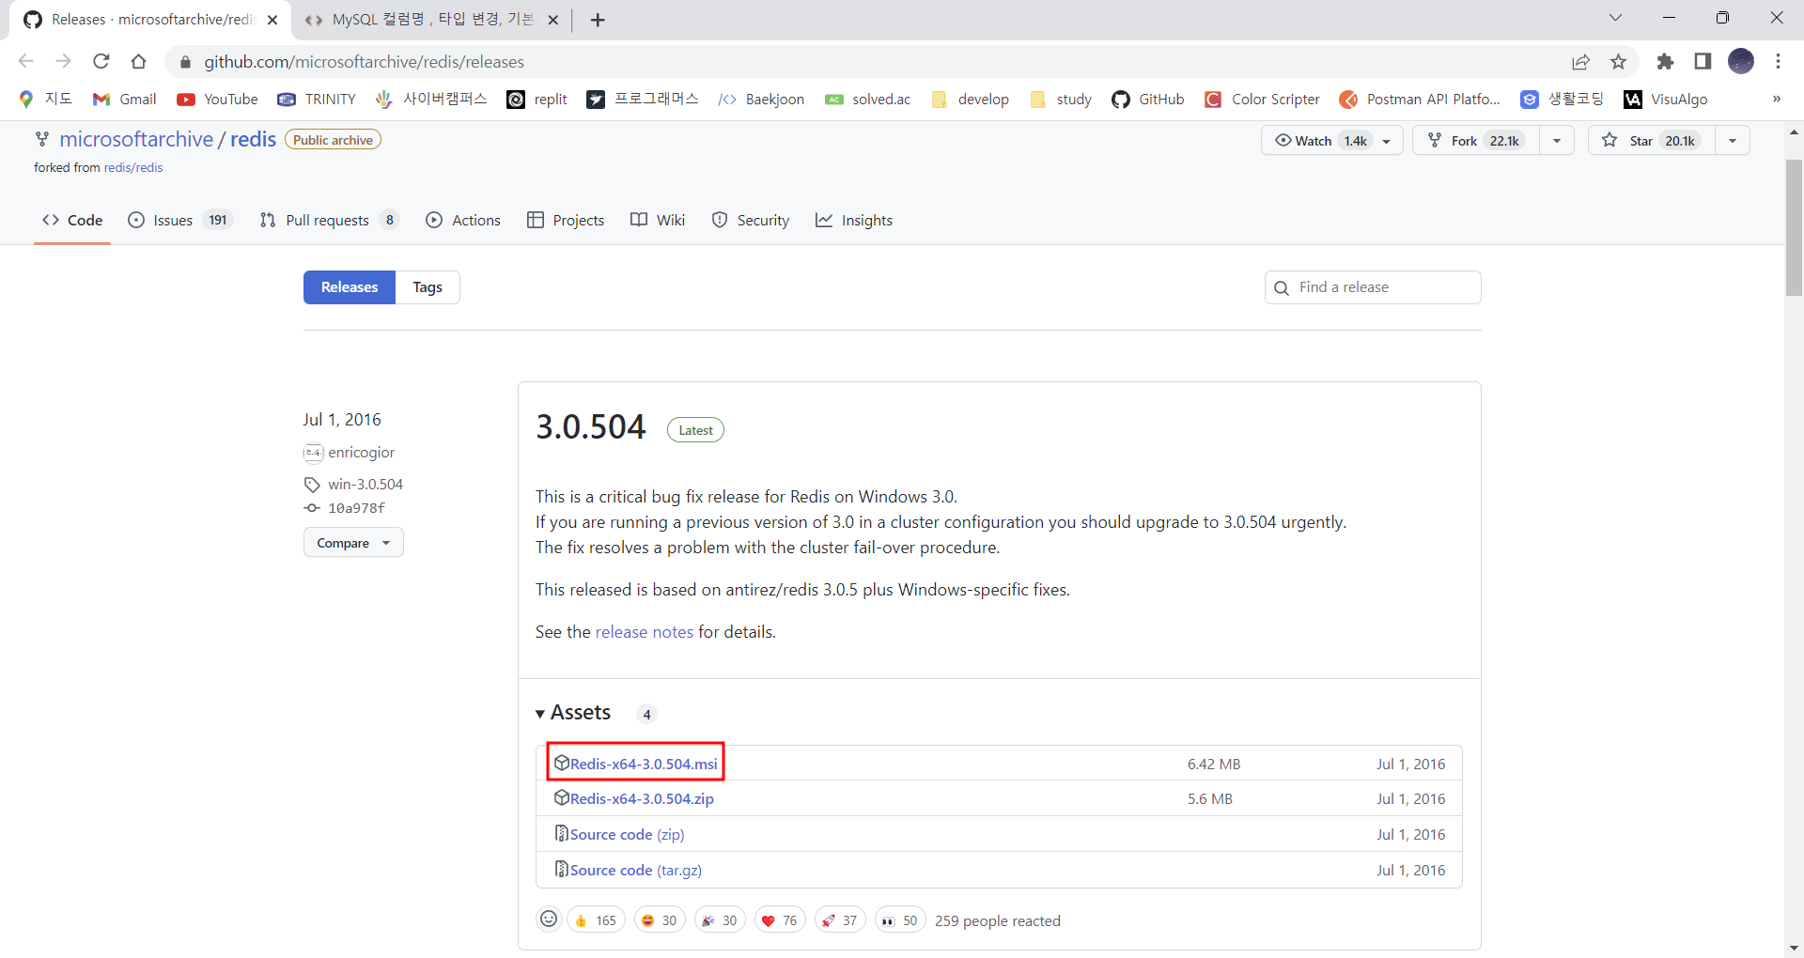This screenshot has width=1804, height=958.
Task: Close the MySQL browser tab
Action: (x=553, y=20)
